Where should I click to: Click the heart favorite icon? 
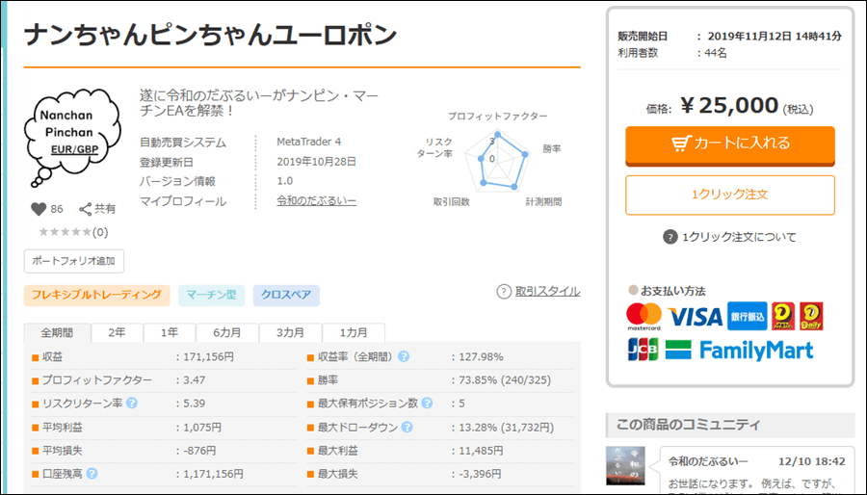tap(39, 208)
